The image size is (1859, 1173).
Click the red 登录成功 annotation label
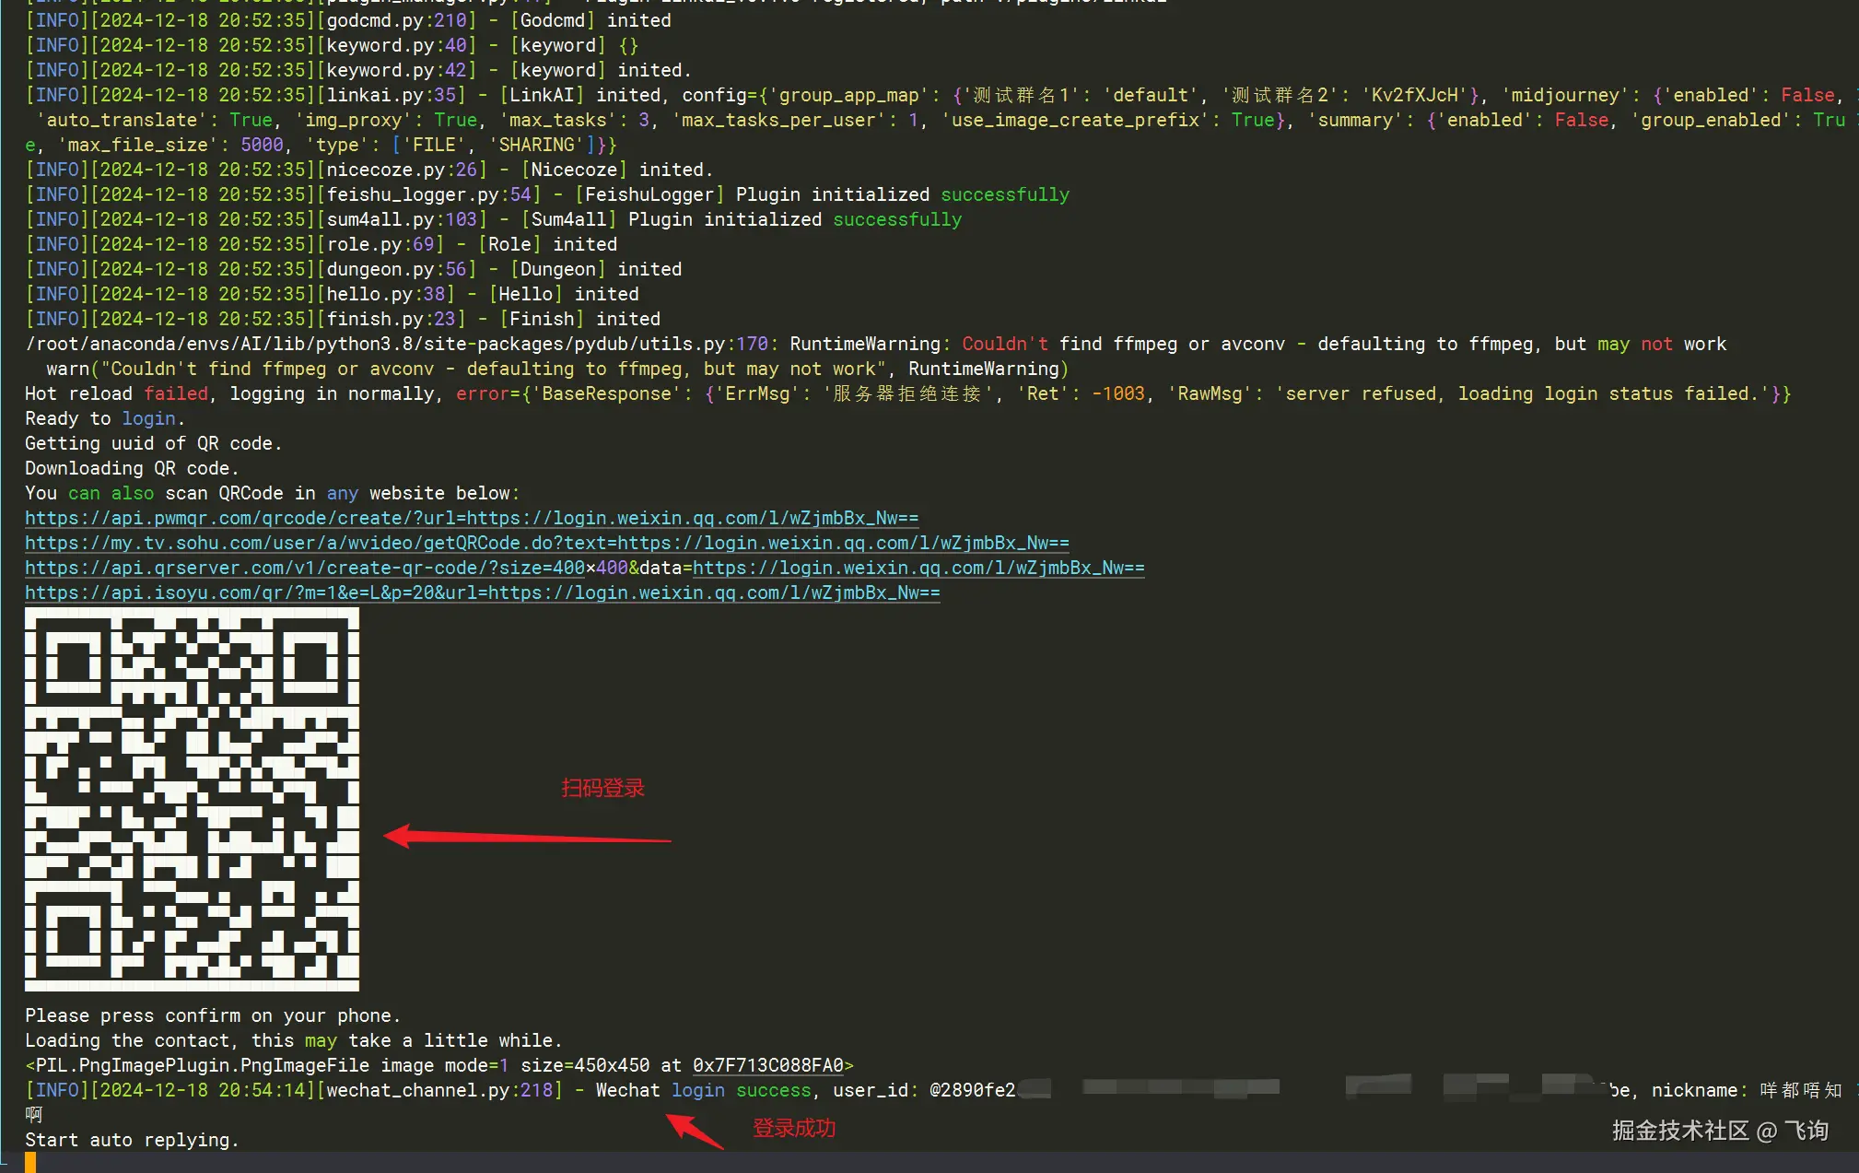tap(793, 1128)
